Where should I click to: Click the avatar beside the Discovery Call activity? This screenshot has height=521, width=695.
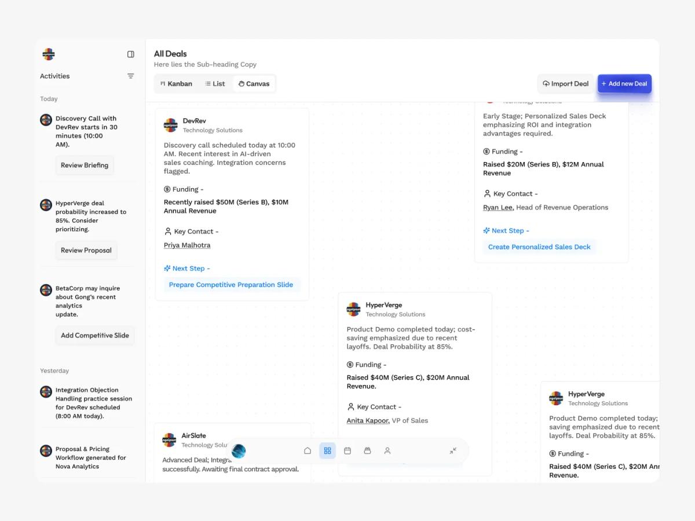click(46, 120)
